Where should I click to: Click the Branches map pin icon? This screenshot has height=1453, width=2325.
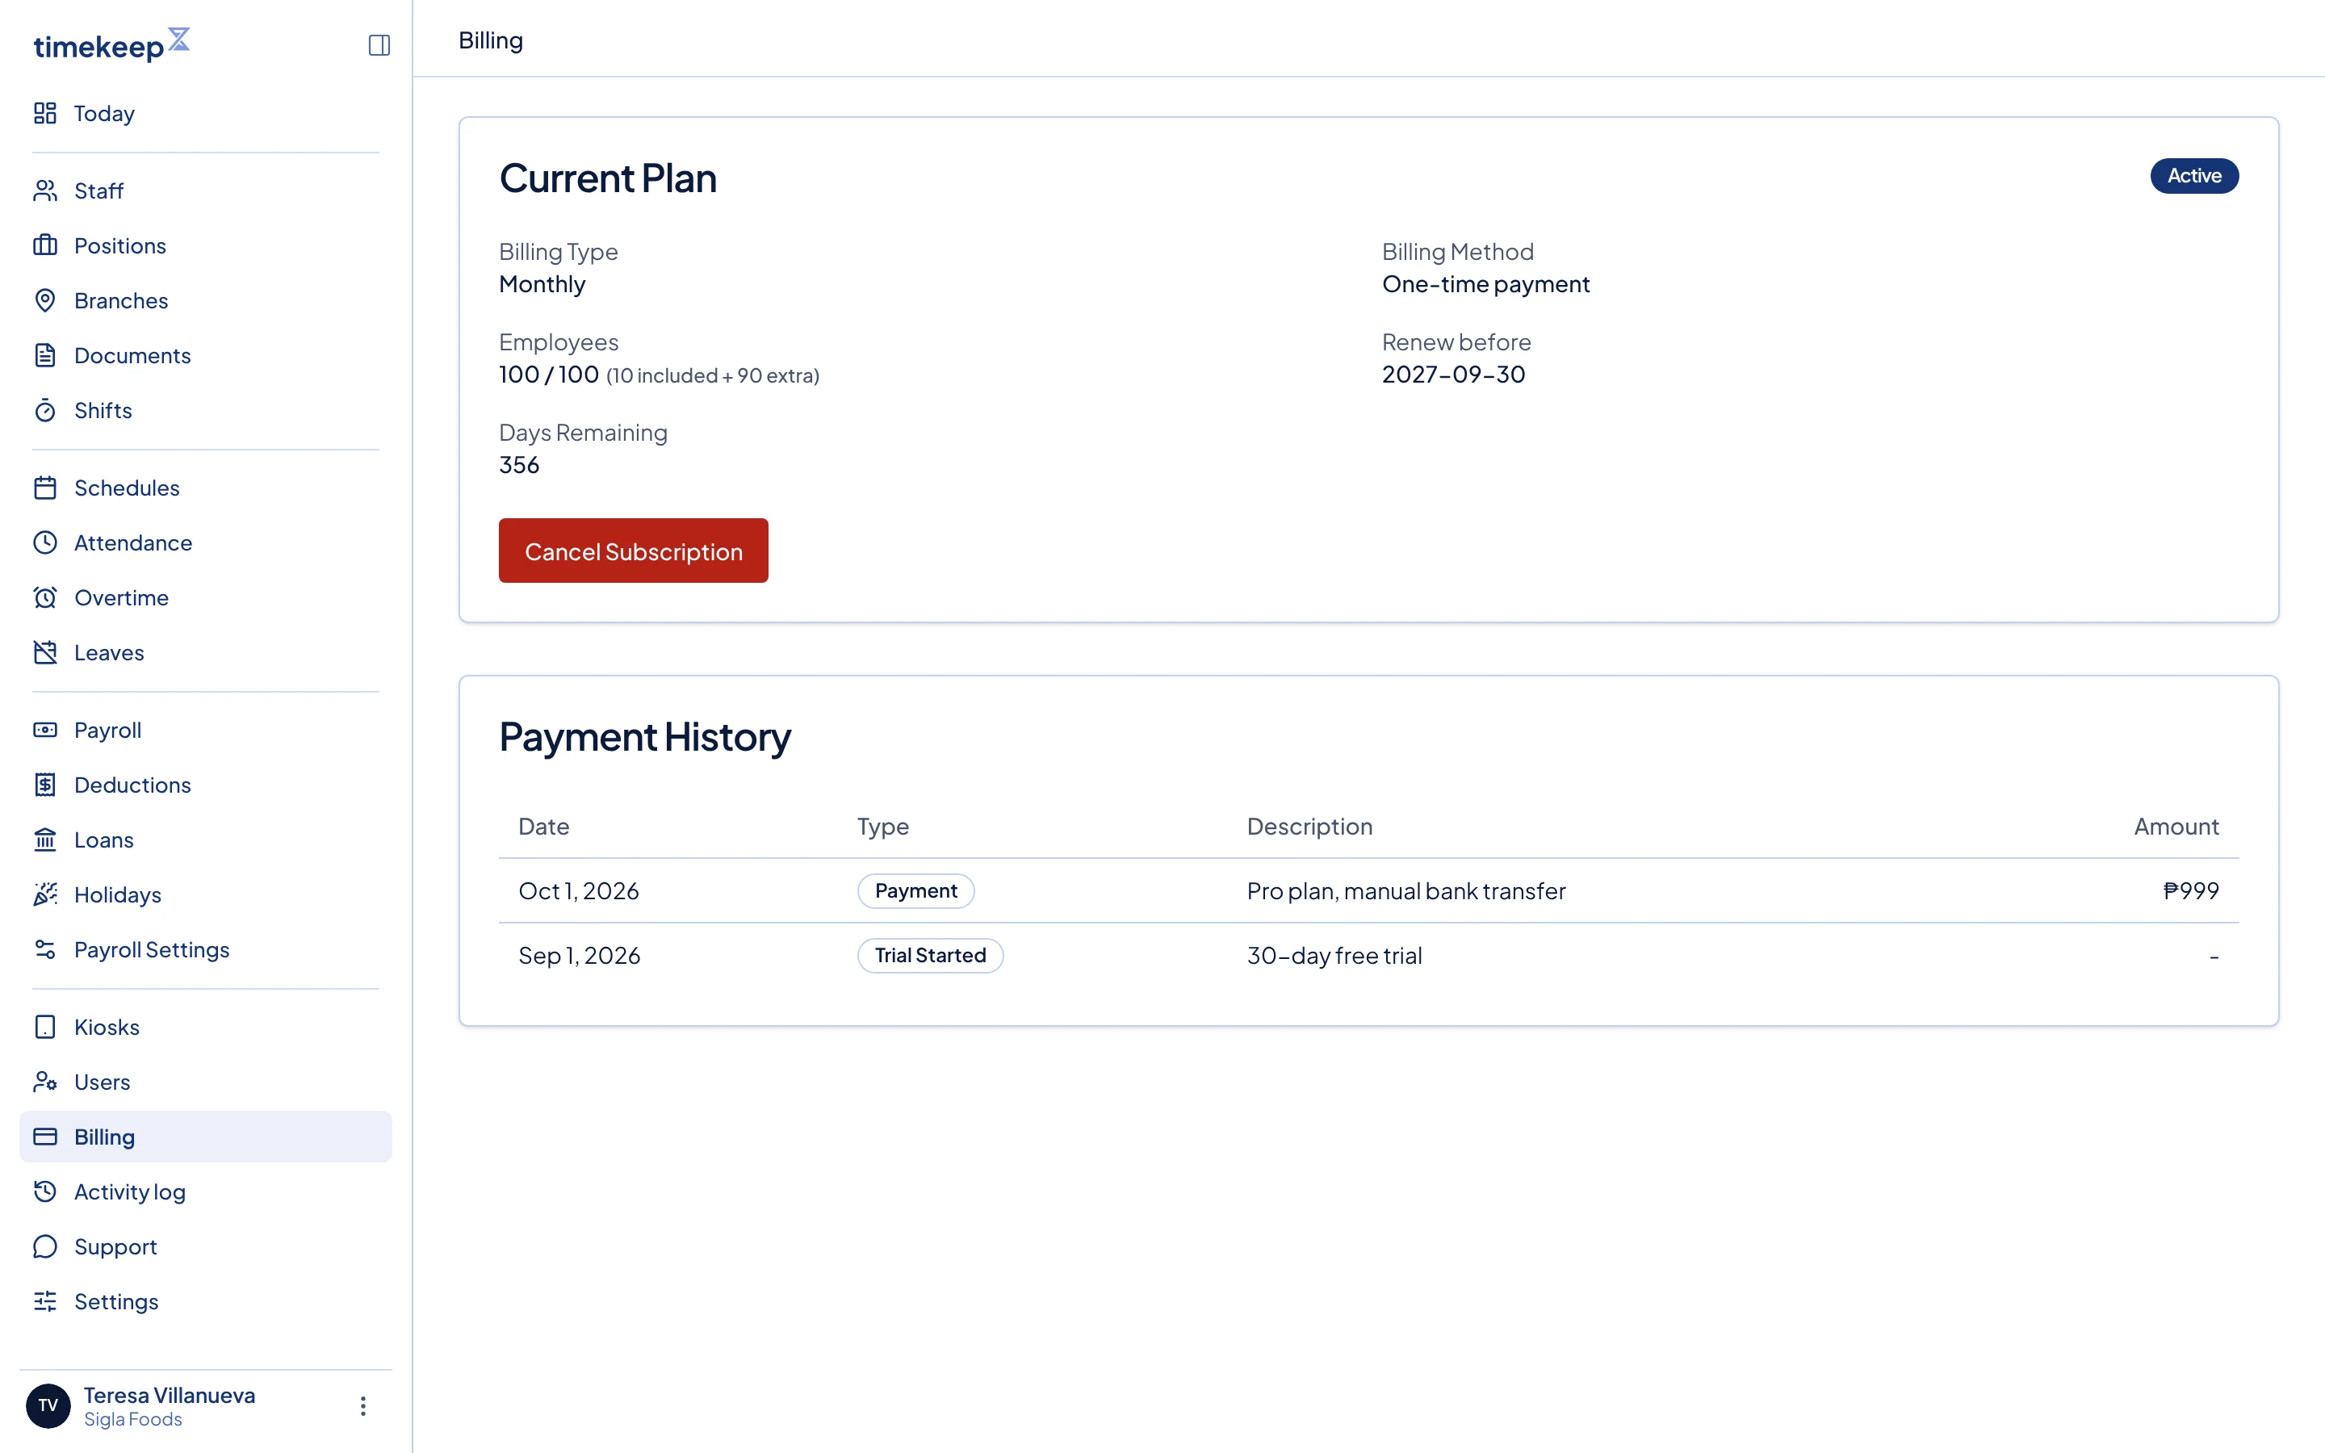point(45,299)
